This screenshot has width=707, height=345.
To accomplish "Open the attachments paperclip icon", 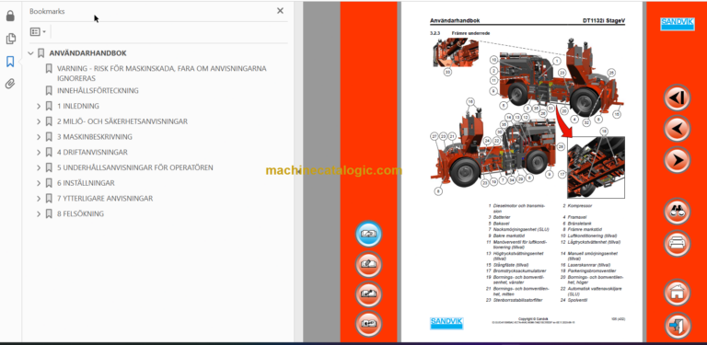I will [10, 84].
